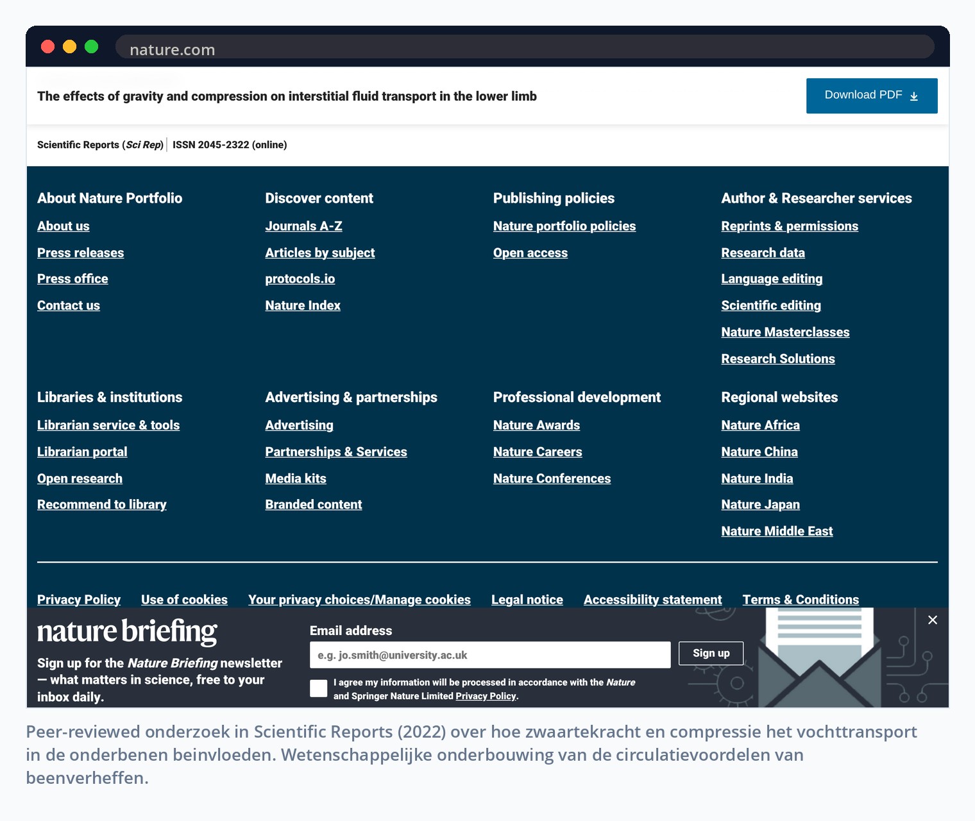Click 'Scientific Reports (Sci Rep)' text
Viewport: 975px width, 821px height.
coord(100,144)
